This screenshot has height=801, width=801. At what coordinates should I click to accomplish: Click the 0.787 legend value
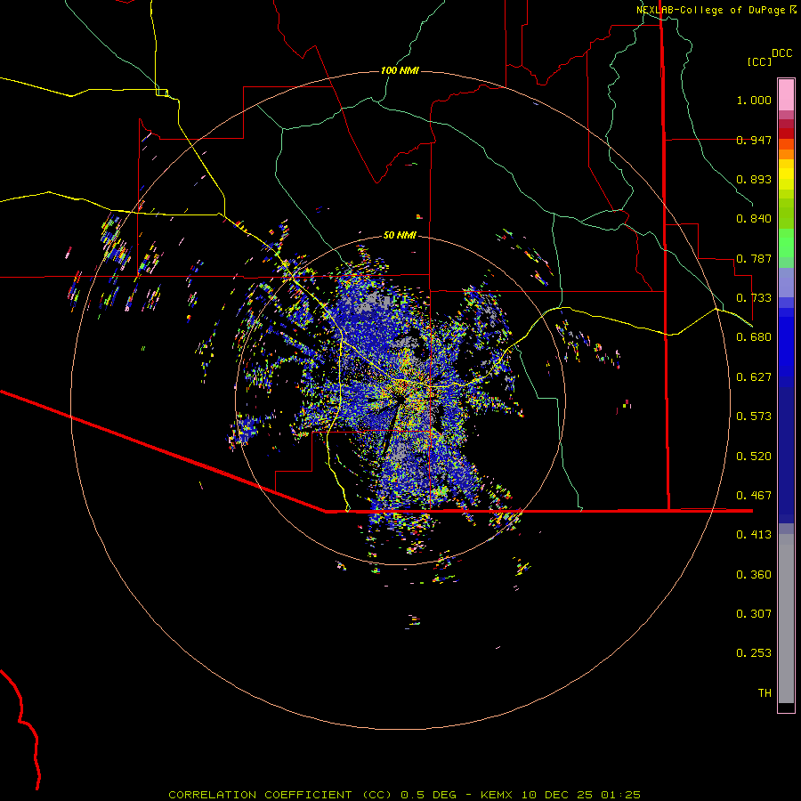coord(754,258)
